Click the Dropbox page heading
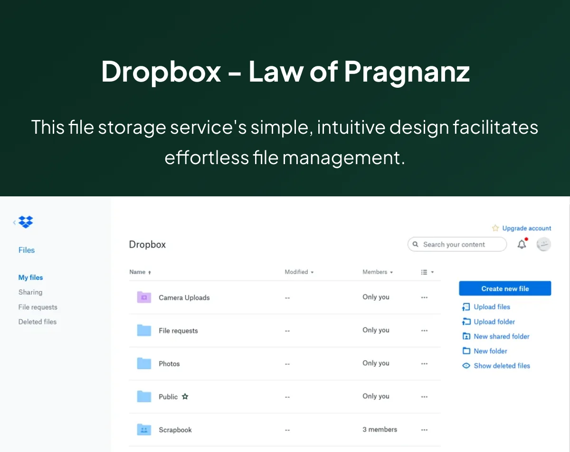This screenshot has width=570, height=452. coord(147,245)
